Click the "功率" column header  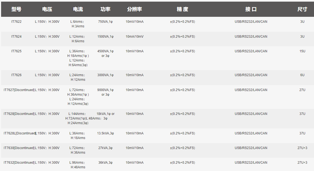pos(105,9)
